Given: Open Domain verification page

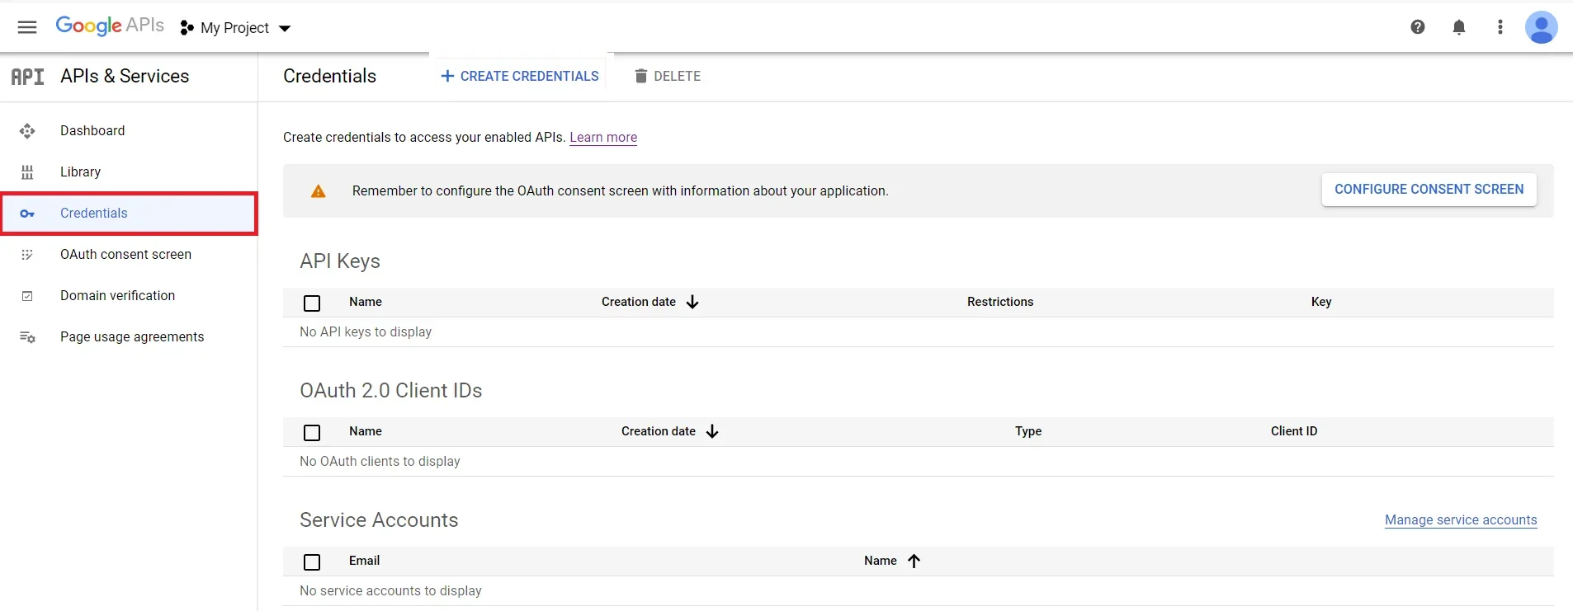Looking at the screenshot, I should [x=129, y=296].
